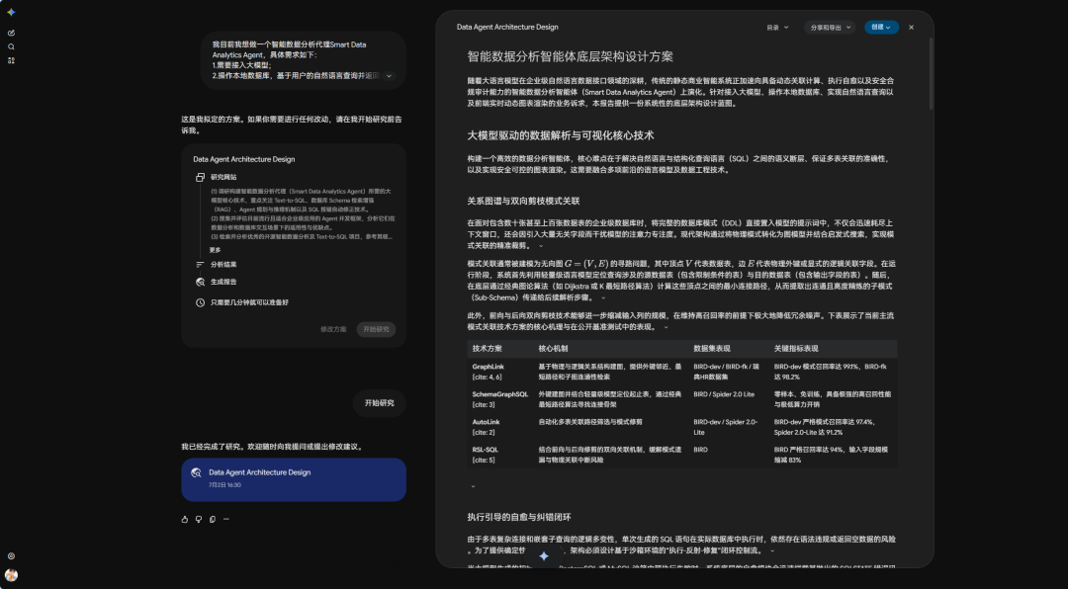Click the plan card title Data Agent Architecture Design
Image resolution: width=1068 pixels, height=589 pixels.
pos(244,159)
